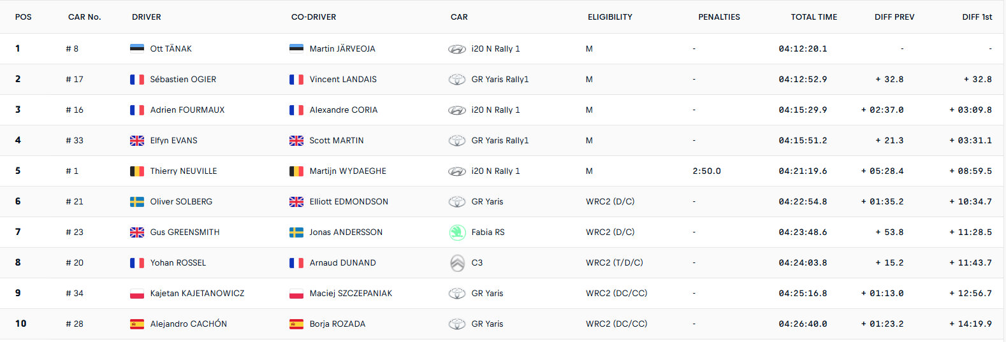Click the Belgian flag beside Thierry NEUVILLE
The height and width of the screenshot is (342, 1006).
(137, 171)
